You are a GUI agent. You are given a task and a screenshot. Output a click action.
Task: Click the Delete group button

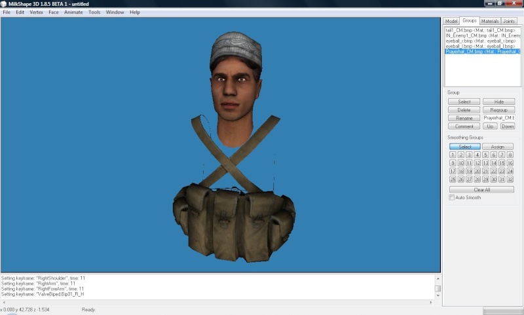pos(464,110)
